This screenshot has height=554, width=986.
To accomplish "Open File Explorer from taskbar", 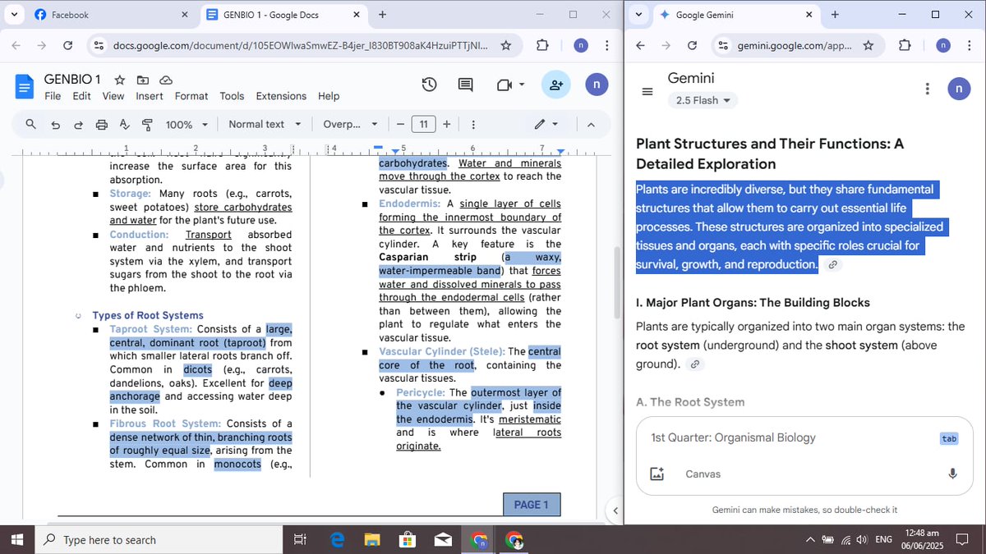I will (372, 539).
